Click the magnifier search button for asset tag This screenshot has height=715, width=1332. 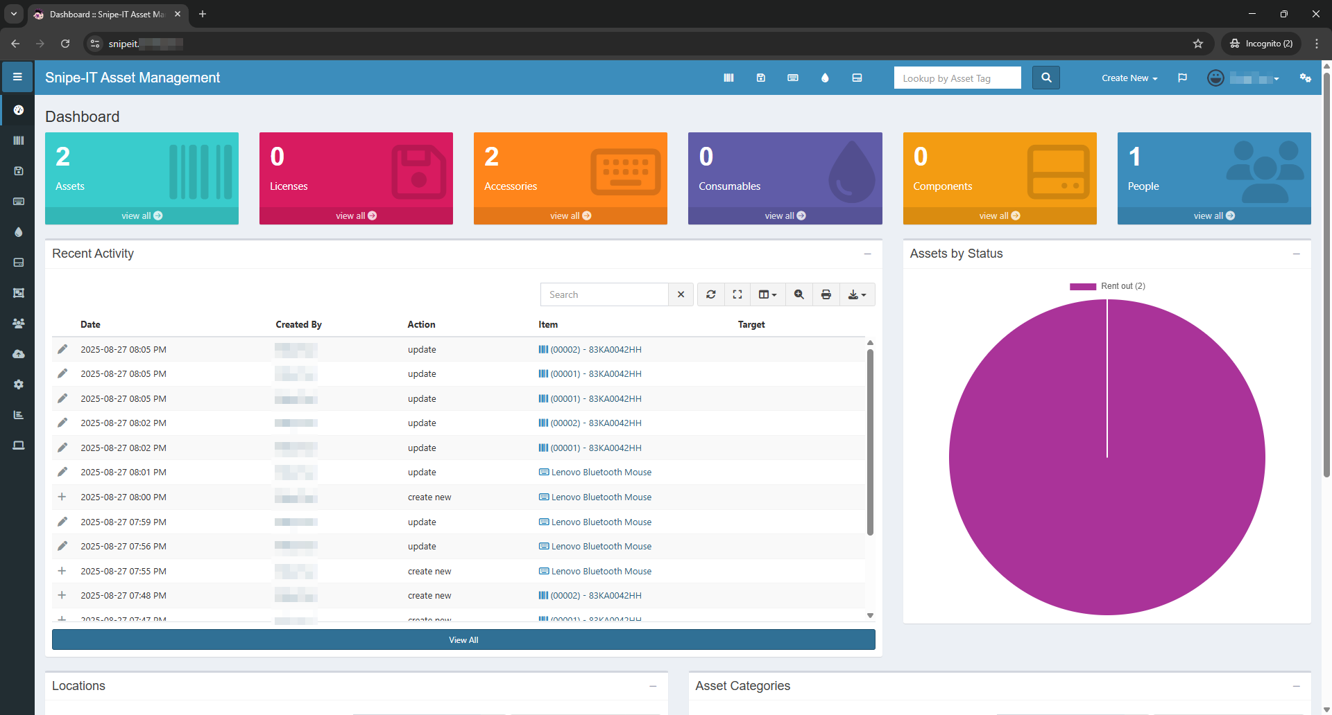[1046, 78]
